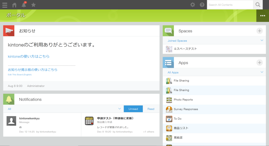Open スペーステスト space link
The image size is (269, 146).
coord(187,49)
